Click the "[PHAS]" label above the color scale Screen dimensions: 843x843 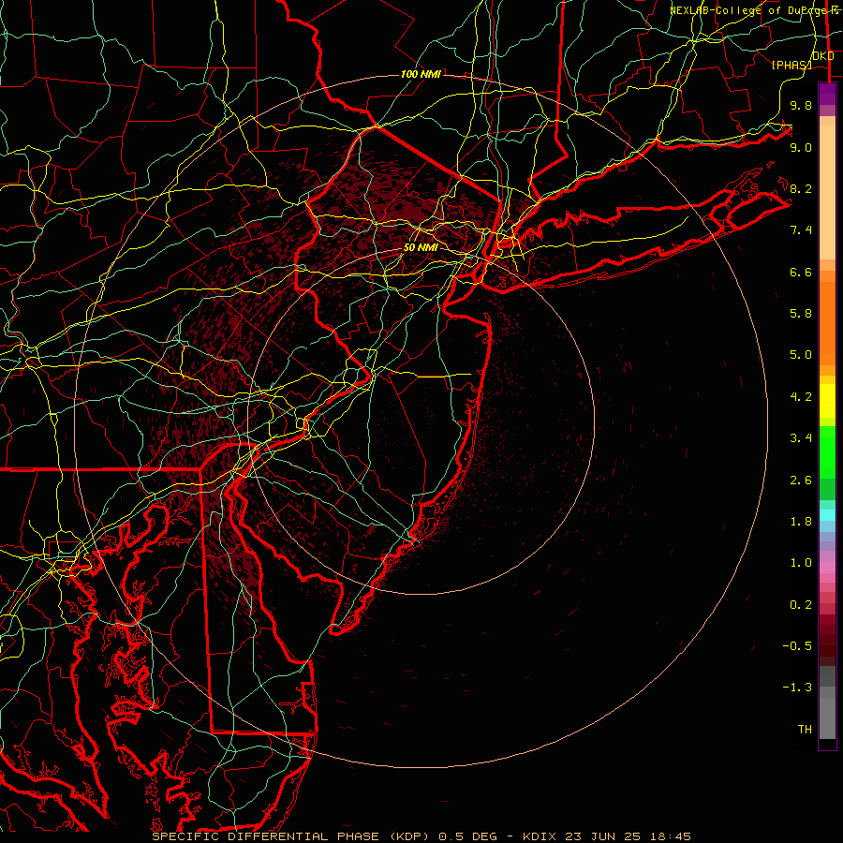791,65
